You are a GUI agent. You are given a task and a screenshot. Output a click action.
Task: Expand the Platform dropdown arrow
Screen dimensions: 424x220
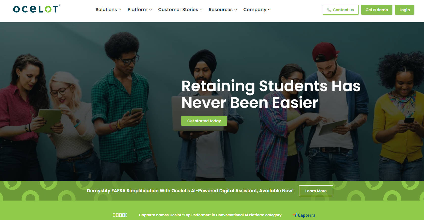(x=150, y=10)
